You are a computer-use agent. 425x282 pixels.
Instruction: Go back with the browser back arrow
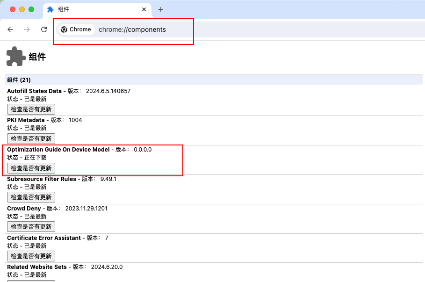(x=10, y=29)
